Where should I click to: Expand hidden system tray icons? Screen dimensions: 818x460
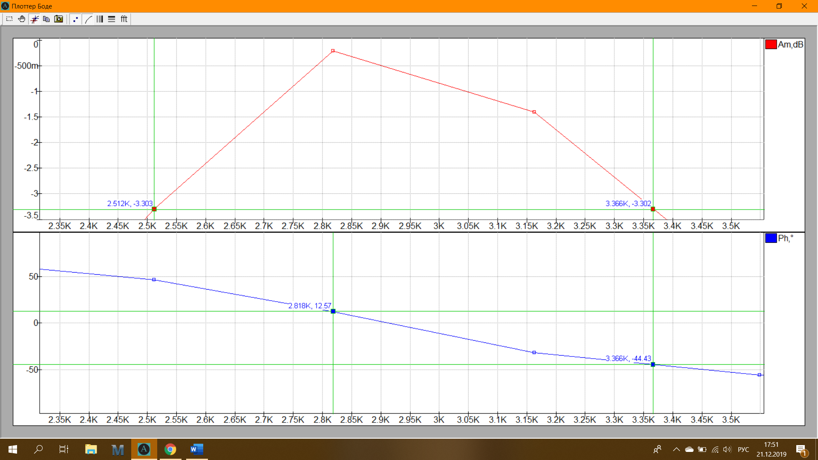tap(676, 449)
